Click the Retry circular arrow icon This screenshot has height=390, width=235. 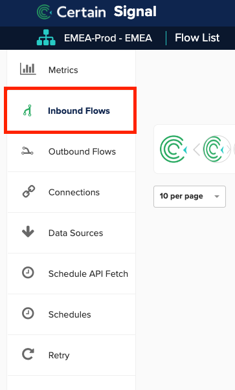(28, 354)
